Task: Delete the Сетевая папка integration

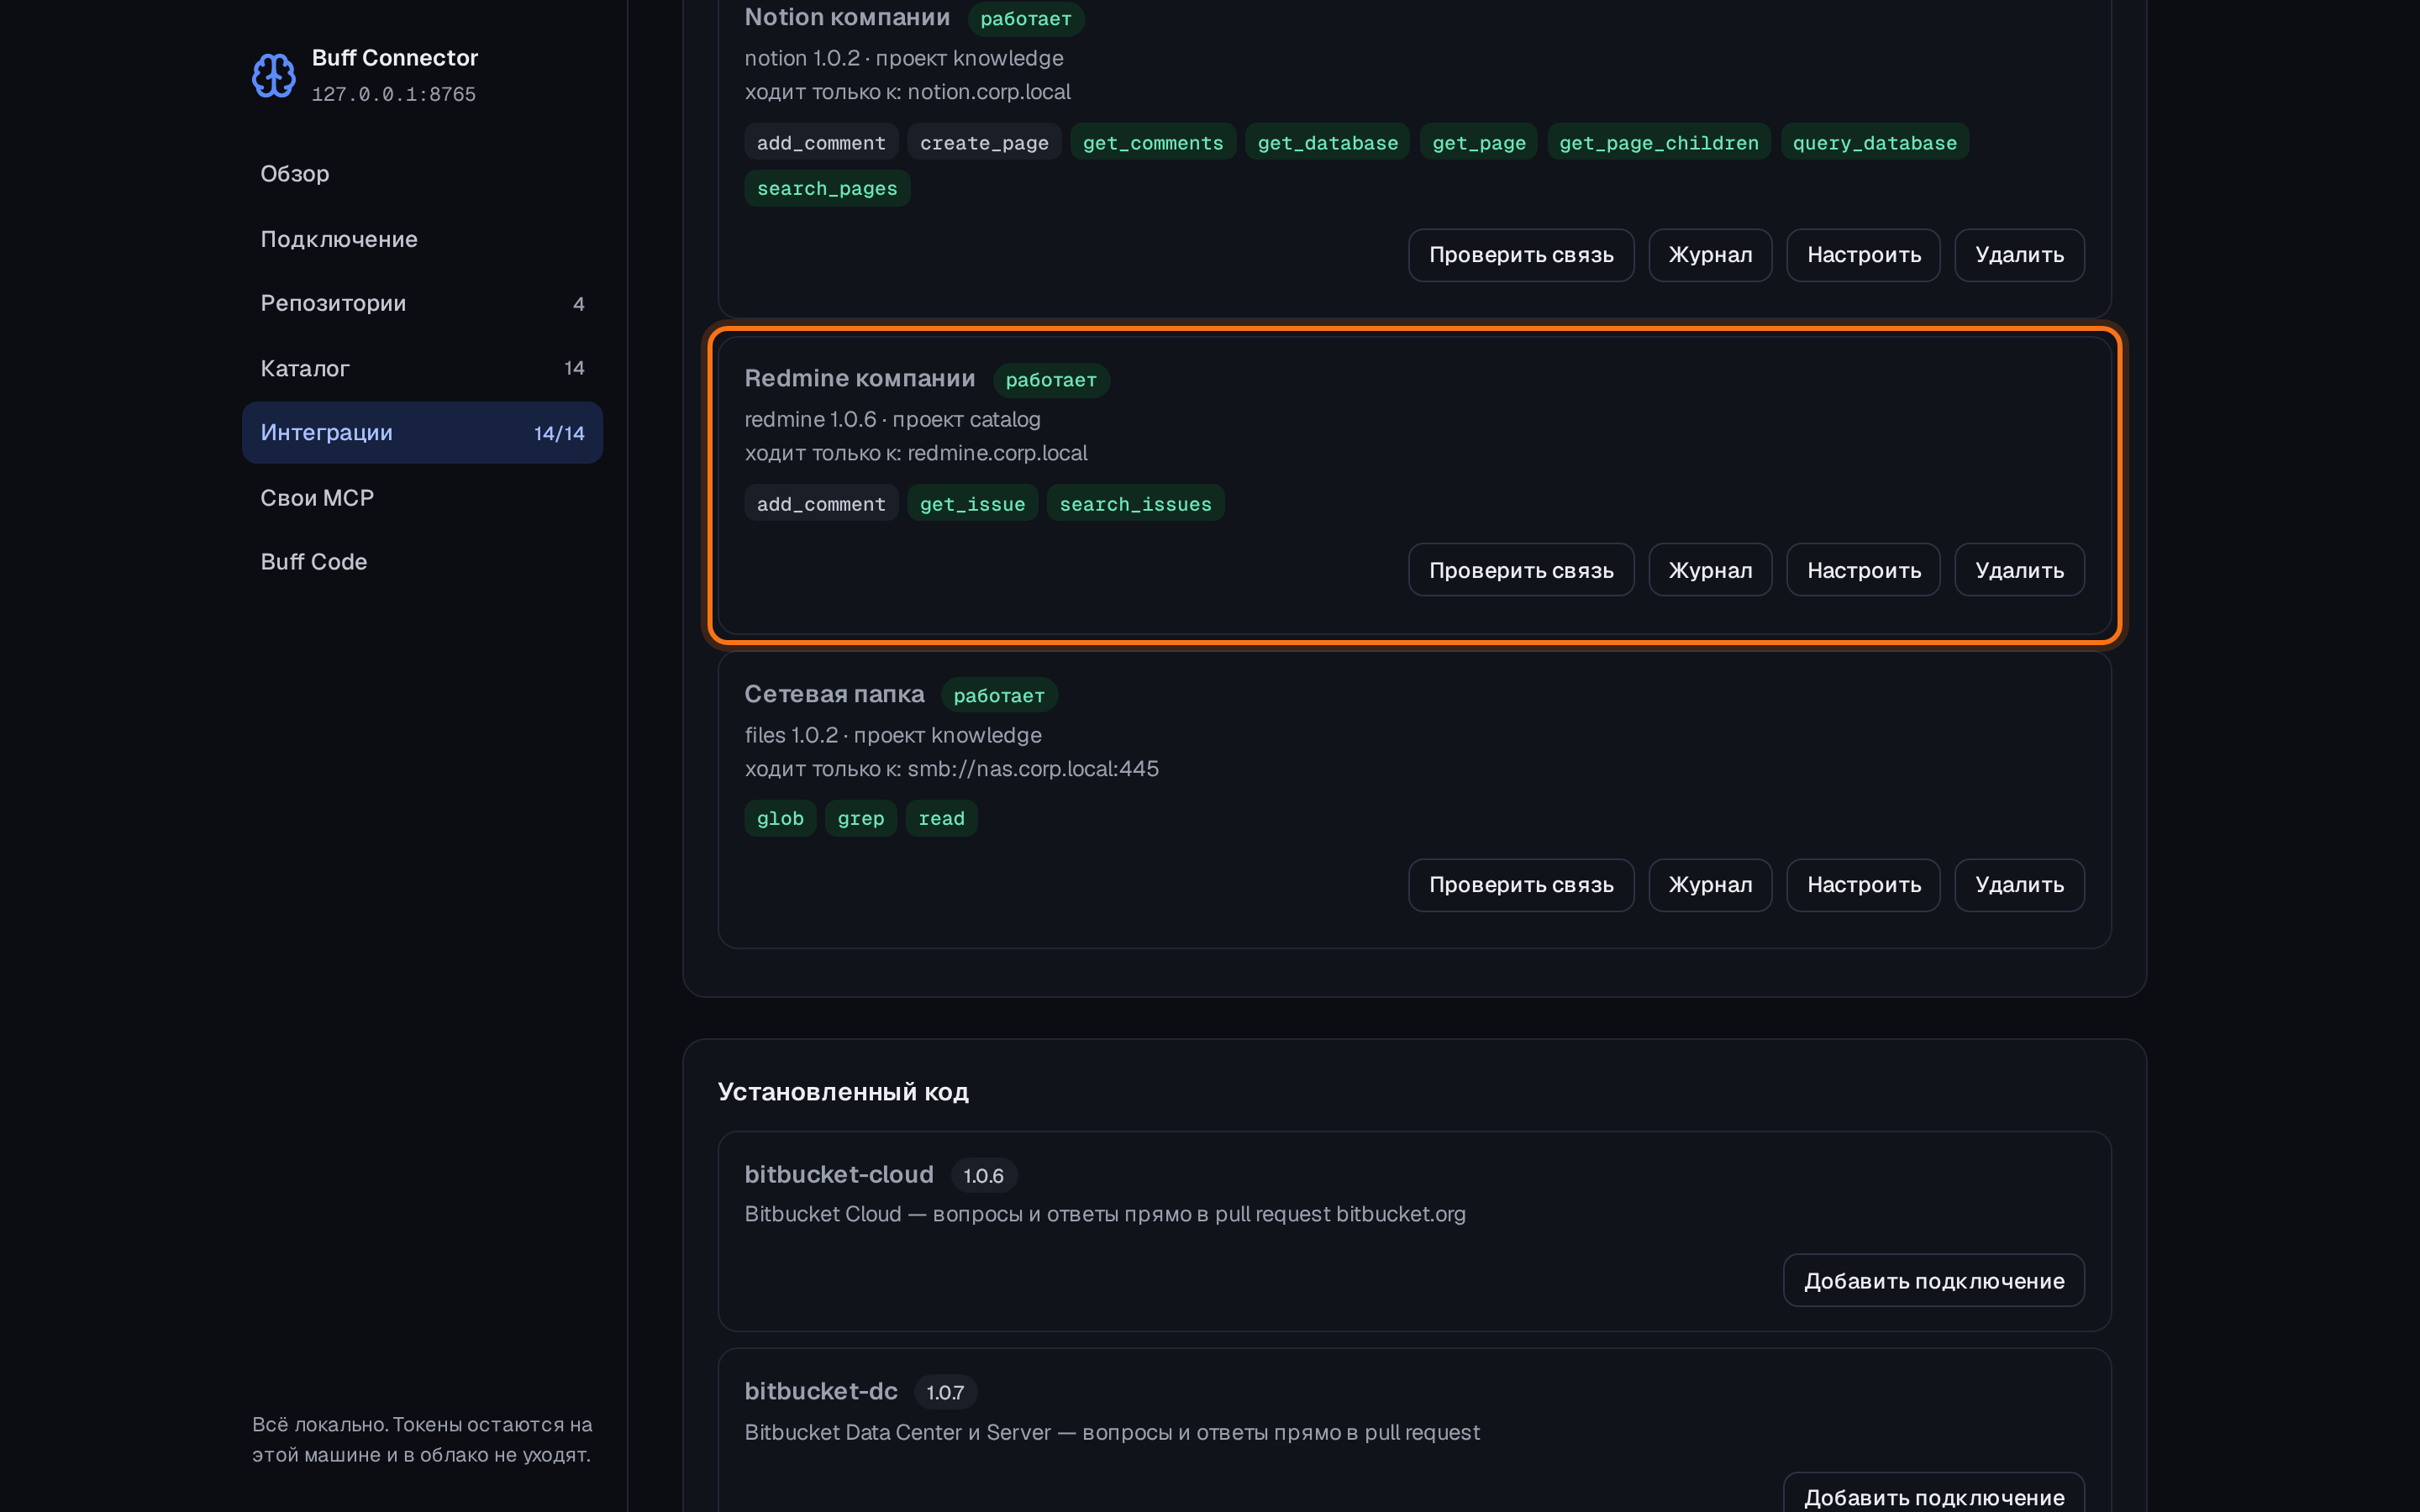Action: tap(2019, 885)
